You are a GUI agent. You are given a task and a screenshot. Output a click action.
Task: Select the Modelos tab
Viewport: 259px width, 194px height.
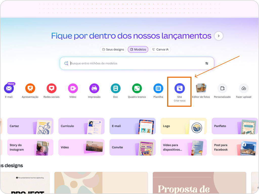point(138,49)
